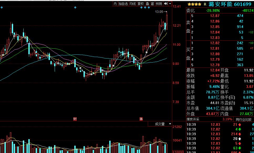This screenshot has width=254, height=153.
Task: Click the 同行业比较 button
Action: [243, 120]
